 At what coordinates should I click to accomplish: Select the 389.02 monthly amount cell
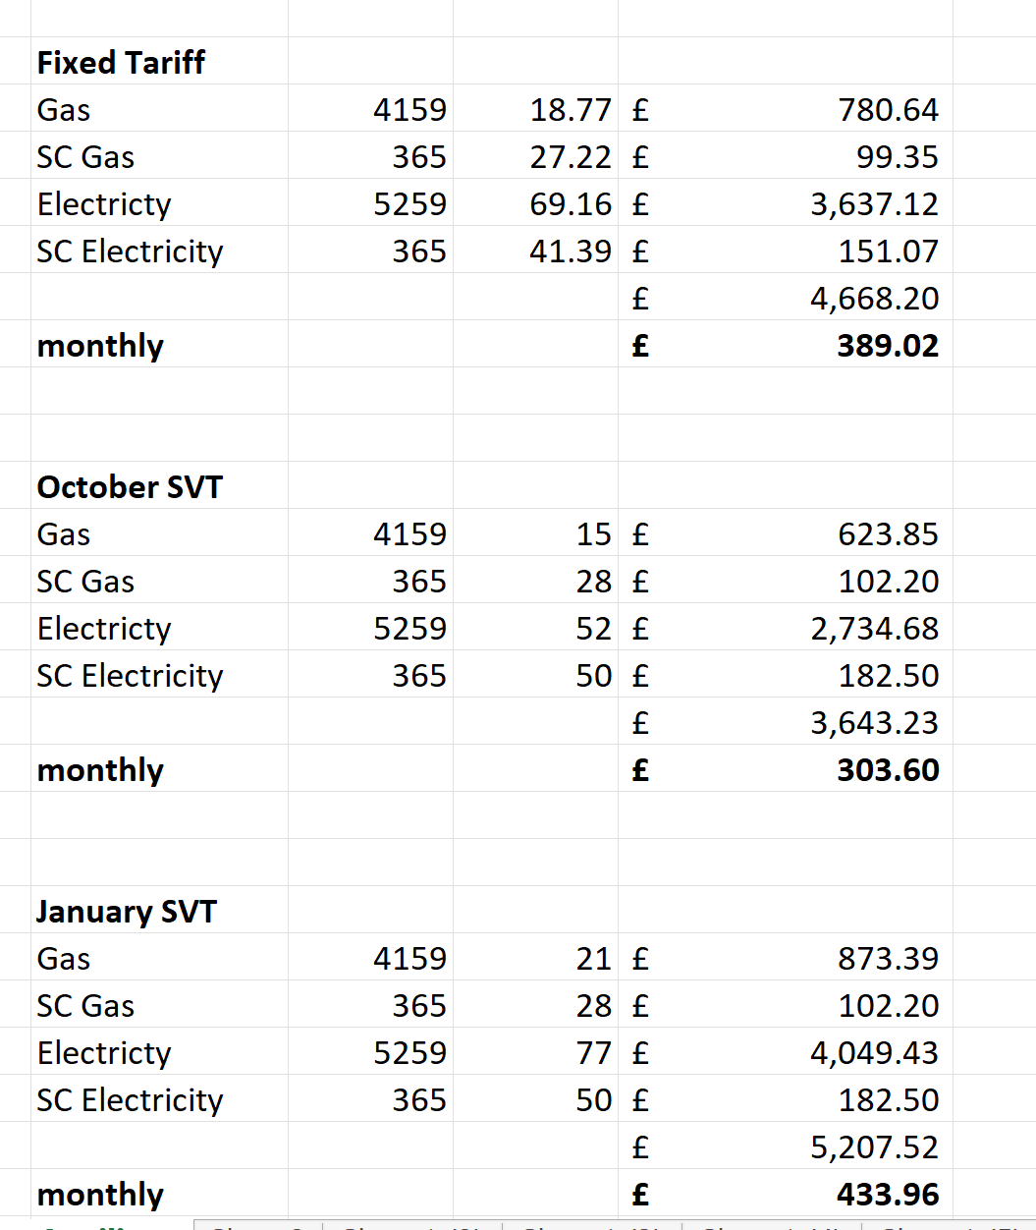(x=888, y=346)
